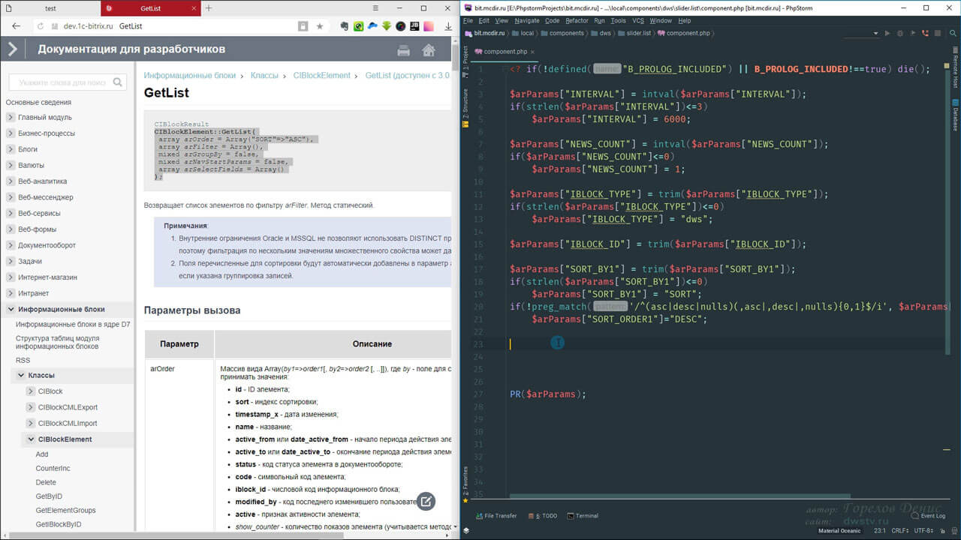Viewport: 961px width, 540px height.
Task: Collapse Информационные блоки tree node
Action: point(11,309)
